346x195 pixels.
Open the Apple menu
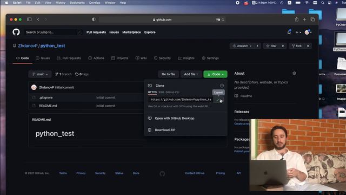click(x=6, y=3)
